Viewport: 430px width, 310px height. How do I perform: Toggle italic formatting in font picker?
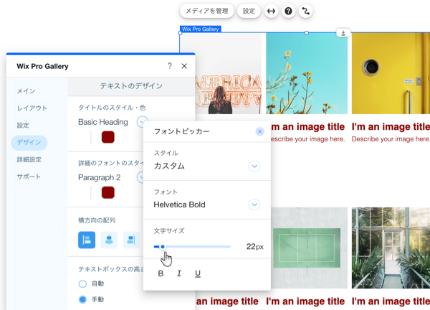pyautogui.click(x=179, y=273)
